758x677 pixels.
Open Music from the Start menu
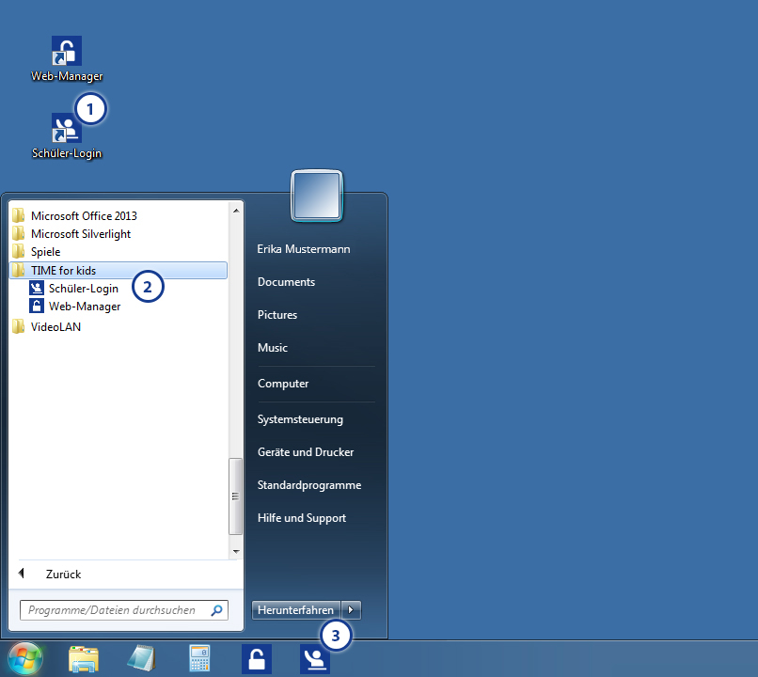coord(272,348)
